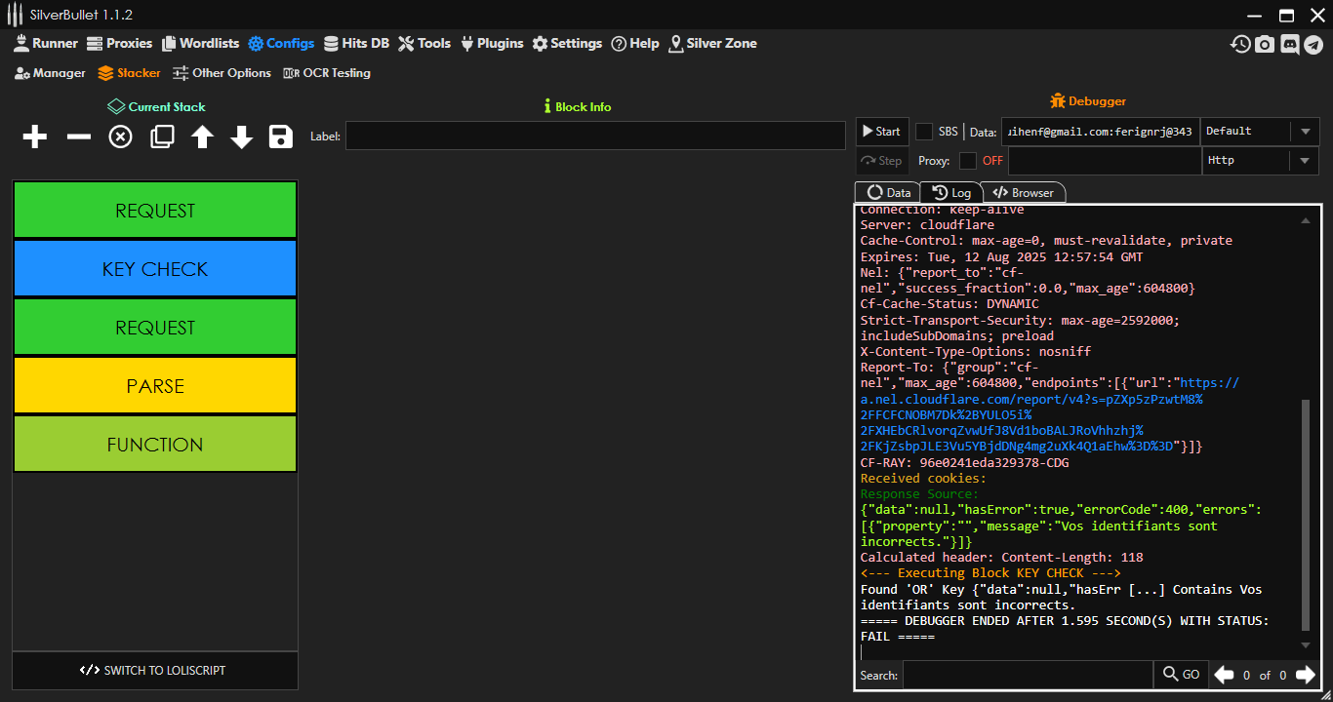The height and width of the screenshot is (702, 1333).
Task: Switch to the Stacker sub-tab
Action: pos(130,73)
